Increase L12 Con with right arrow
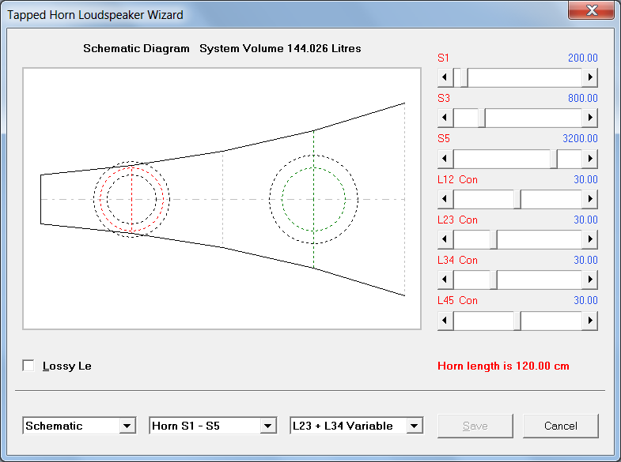The image size is (621, 462). point(589,199)
